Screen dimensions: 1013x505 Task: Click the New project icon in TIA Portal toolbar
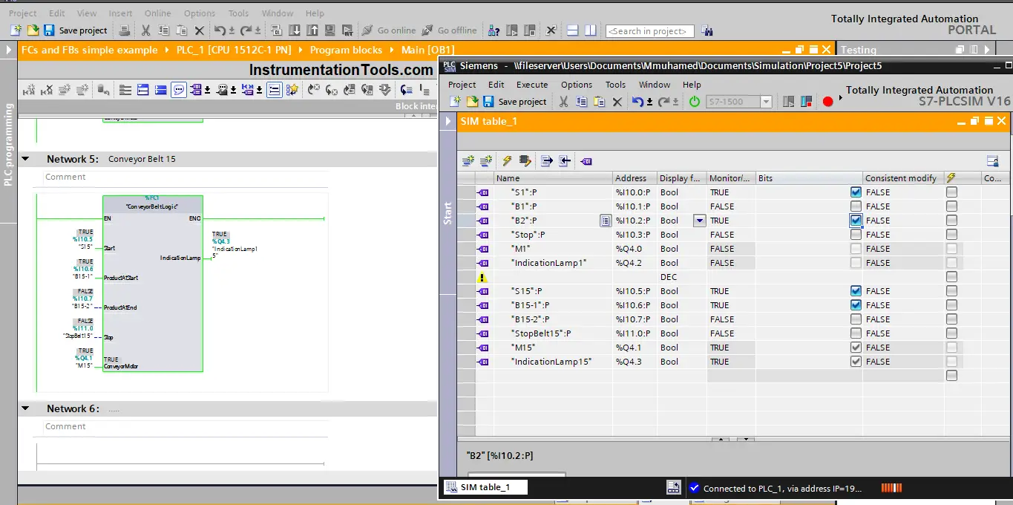click(x=16, y=30)
